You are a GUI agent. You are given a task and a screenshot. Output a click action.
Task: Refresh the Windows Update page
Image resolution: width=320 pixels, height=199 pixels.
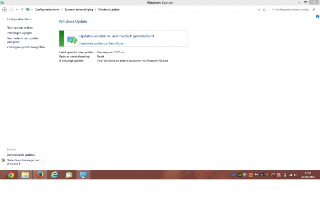tap(264, 10)
